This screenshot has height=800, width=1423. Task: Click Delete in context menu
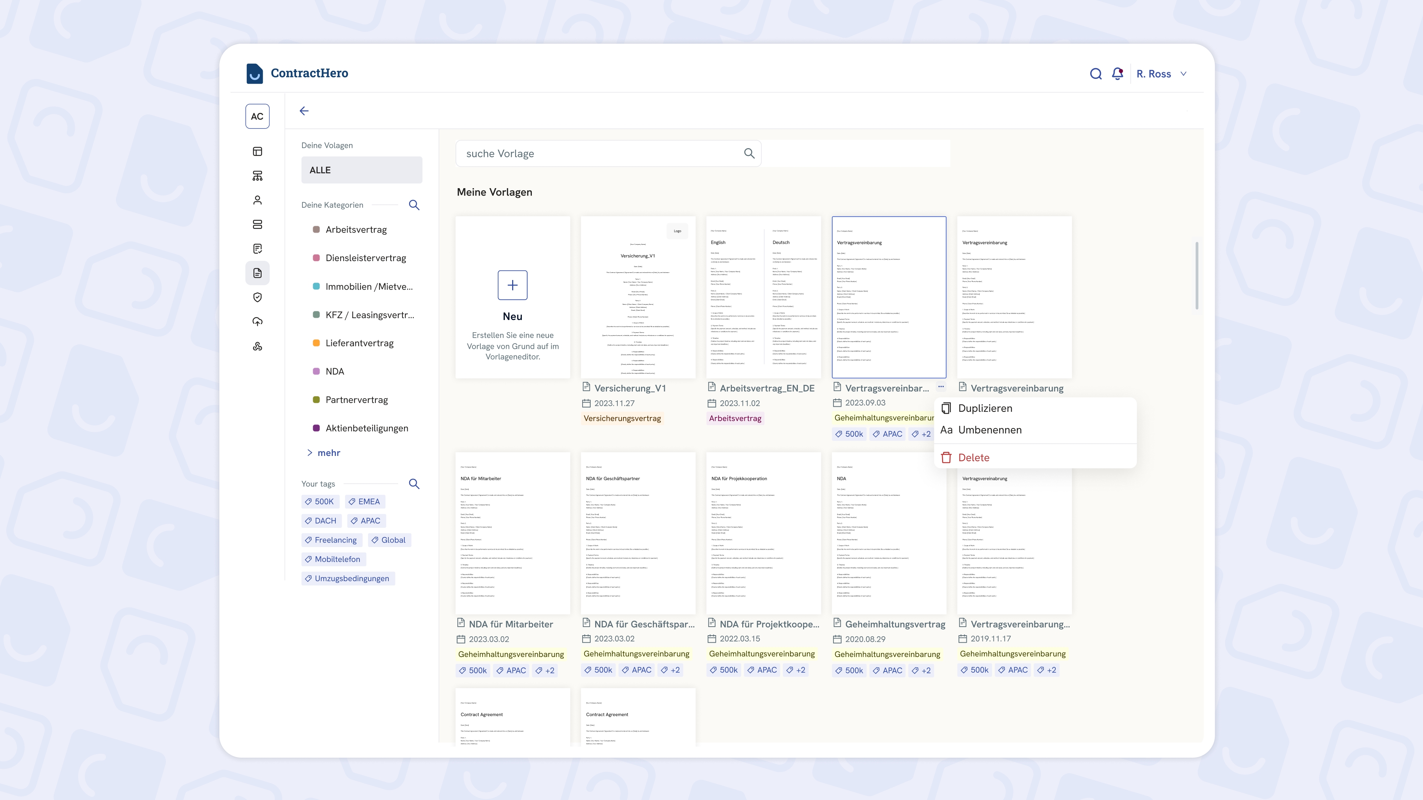(x=973, y=458)
